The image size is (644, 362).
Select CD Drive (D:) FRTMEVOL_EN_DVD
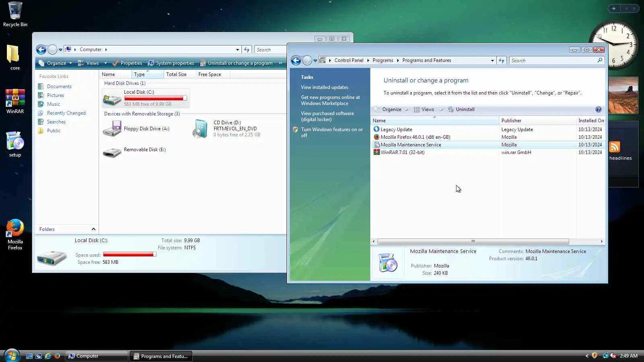227,129
